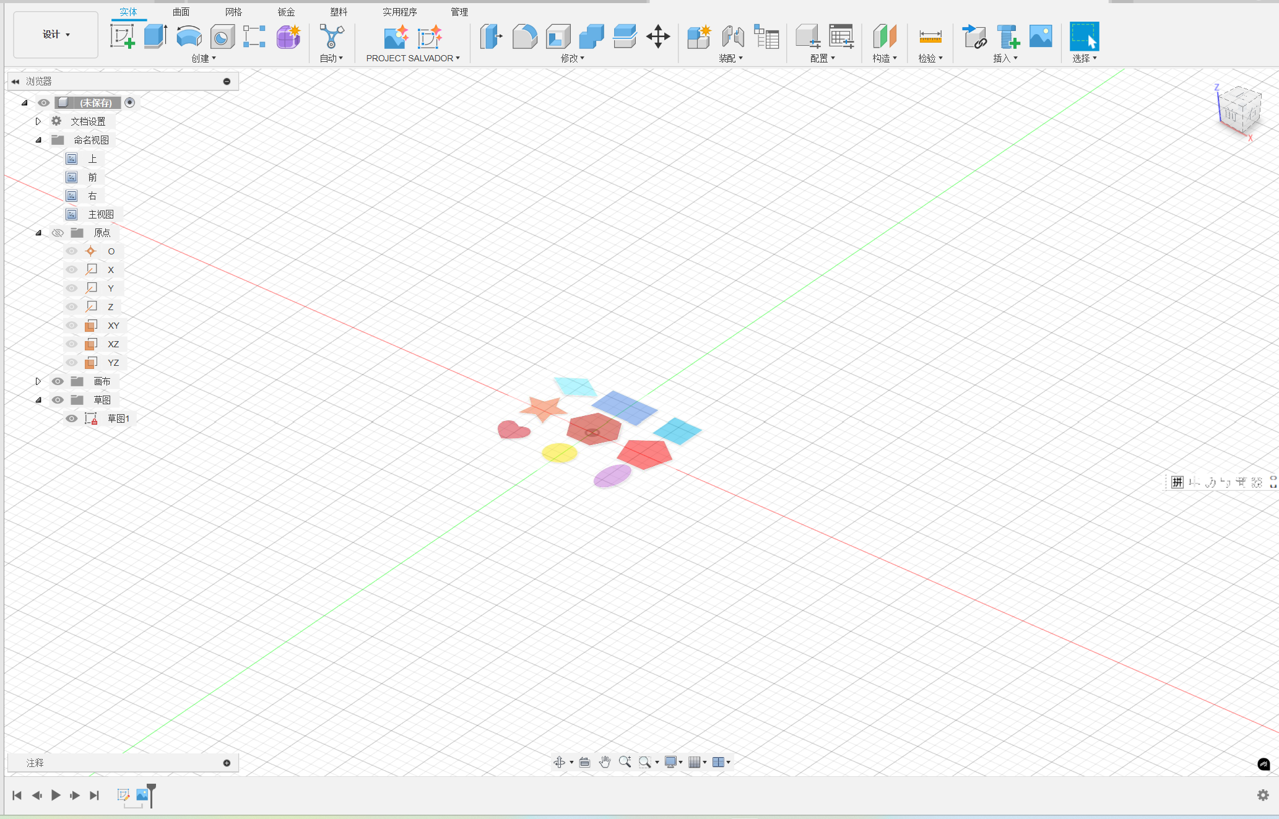This screenshot has height=819, width=1279.
Task: Toggle visibility of the 草图 folder
Action: 58,400
